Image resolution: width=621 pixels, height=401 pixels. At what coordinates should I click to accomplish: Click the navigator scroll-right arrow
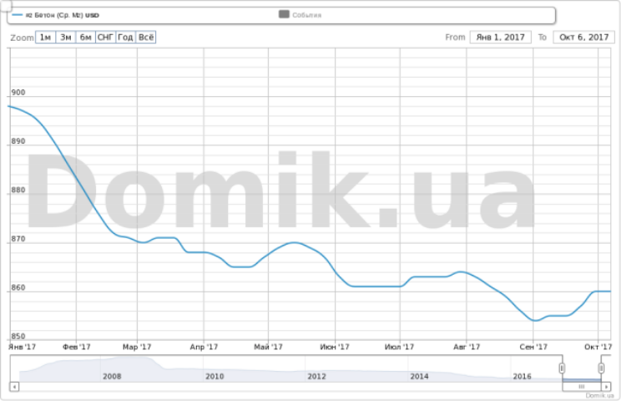[x=606, y=386]
